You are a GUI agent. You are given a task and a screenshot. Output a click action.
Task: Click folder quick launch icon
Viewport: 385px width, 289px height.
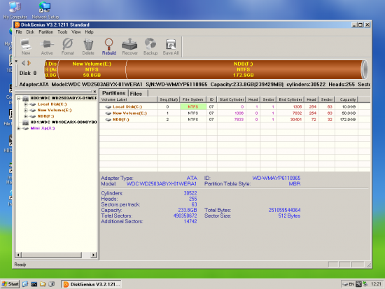pos(43,284)
